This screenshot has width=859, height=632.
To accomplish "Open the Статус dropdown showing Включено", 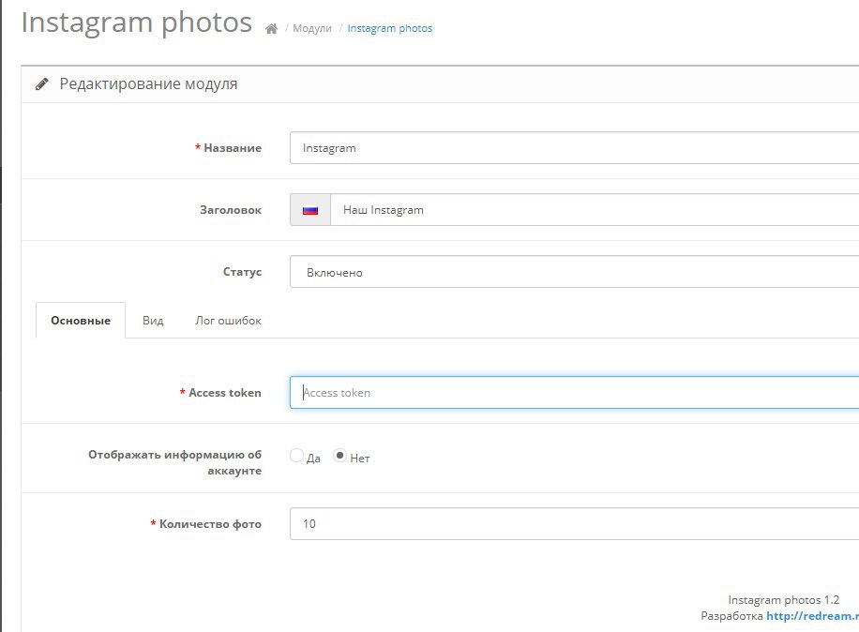I will point(574,272).
